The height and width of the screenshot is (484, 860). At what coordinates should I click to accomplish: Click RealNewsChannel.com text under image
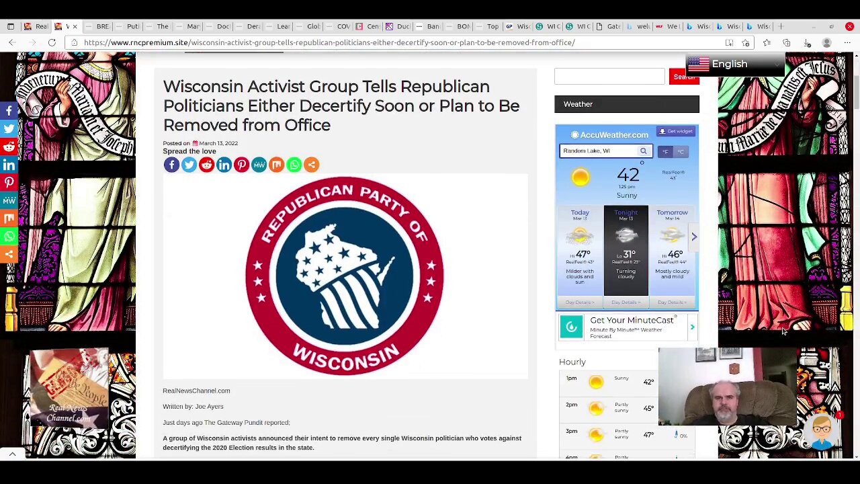196,391
